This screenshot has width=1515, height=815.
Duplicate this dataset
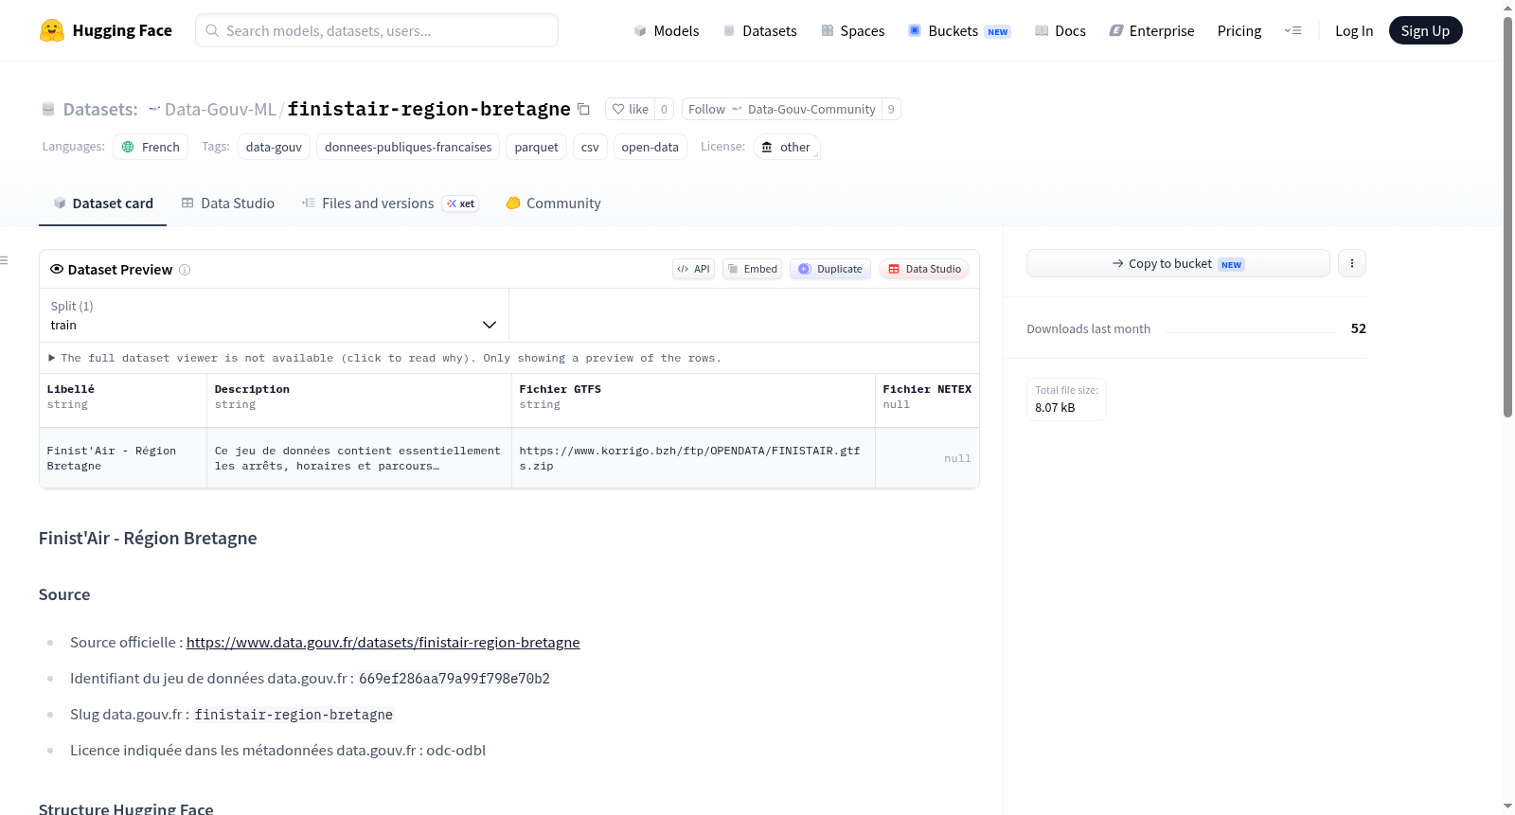click(x=829, y=269)
